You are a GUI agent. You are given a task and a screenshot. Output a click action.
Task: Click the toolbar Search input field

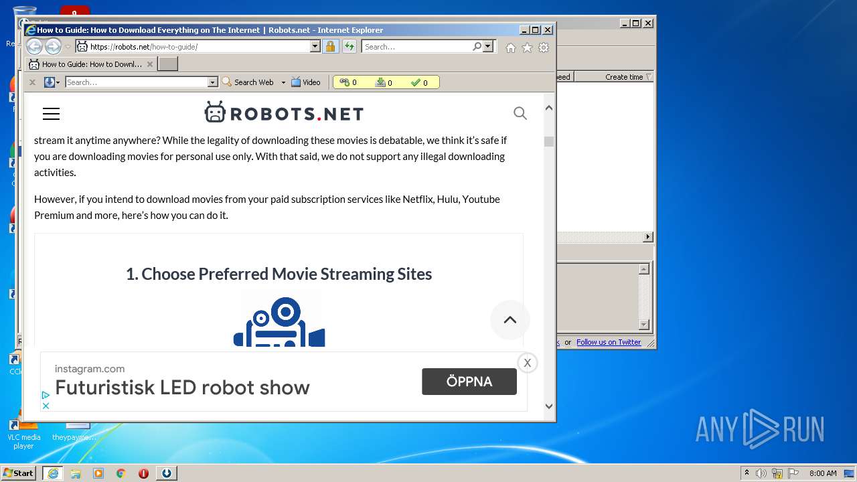pyautogui.click(x=137, y=82)
